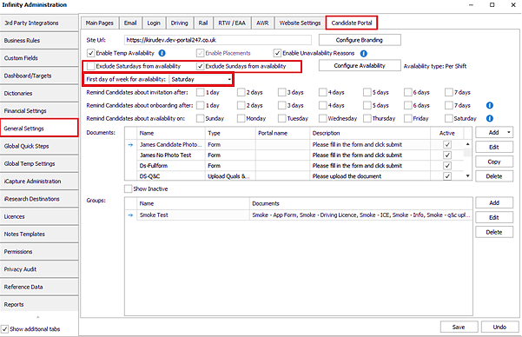Click Configure Branding button
Image resolution: width=522 pixels, height=337 pixels.
pyautogui.click(x=360, y=40)
